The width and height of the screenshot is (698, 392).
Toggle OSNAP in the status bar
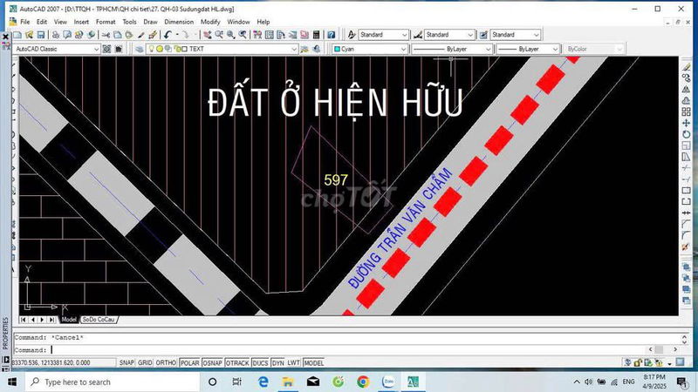[x=213, y=362]
